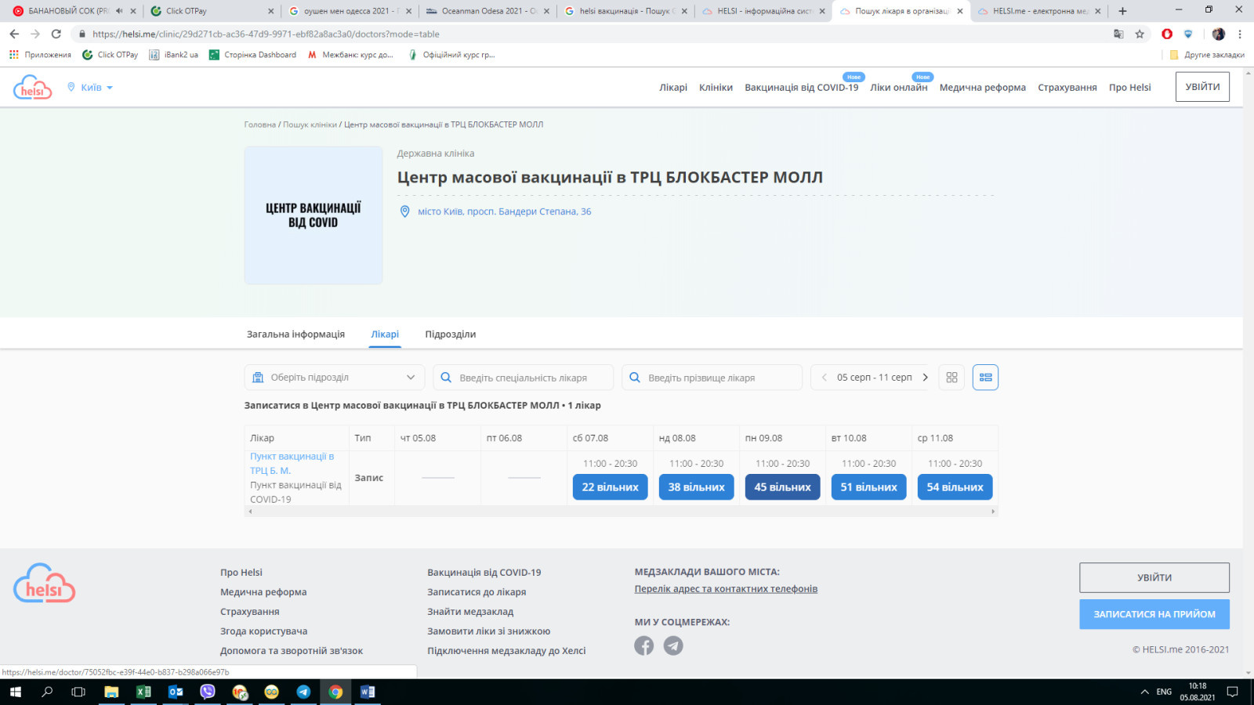The image size is (1254, 705).
Task: Open footer link Про Helsi
Action: tap(241, 573)
